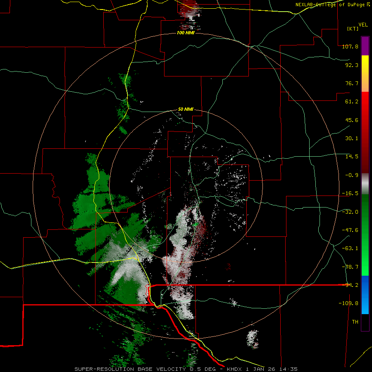The height and width of the screenshot is (372, 372).
Task: Click the 61.2 velocity scale value
Action: (352, 102)
